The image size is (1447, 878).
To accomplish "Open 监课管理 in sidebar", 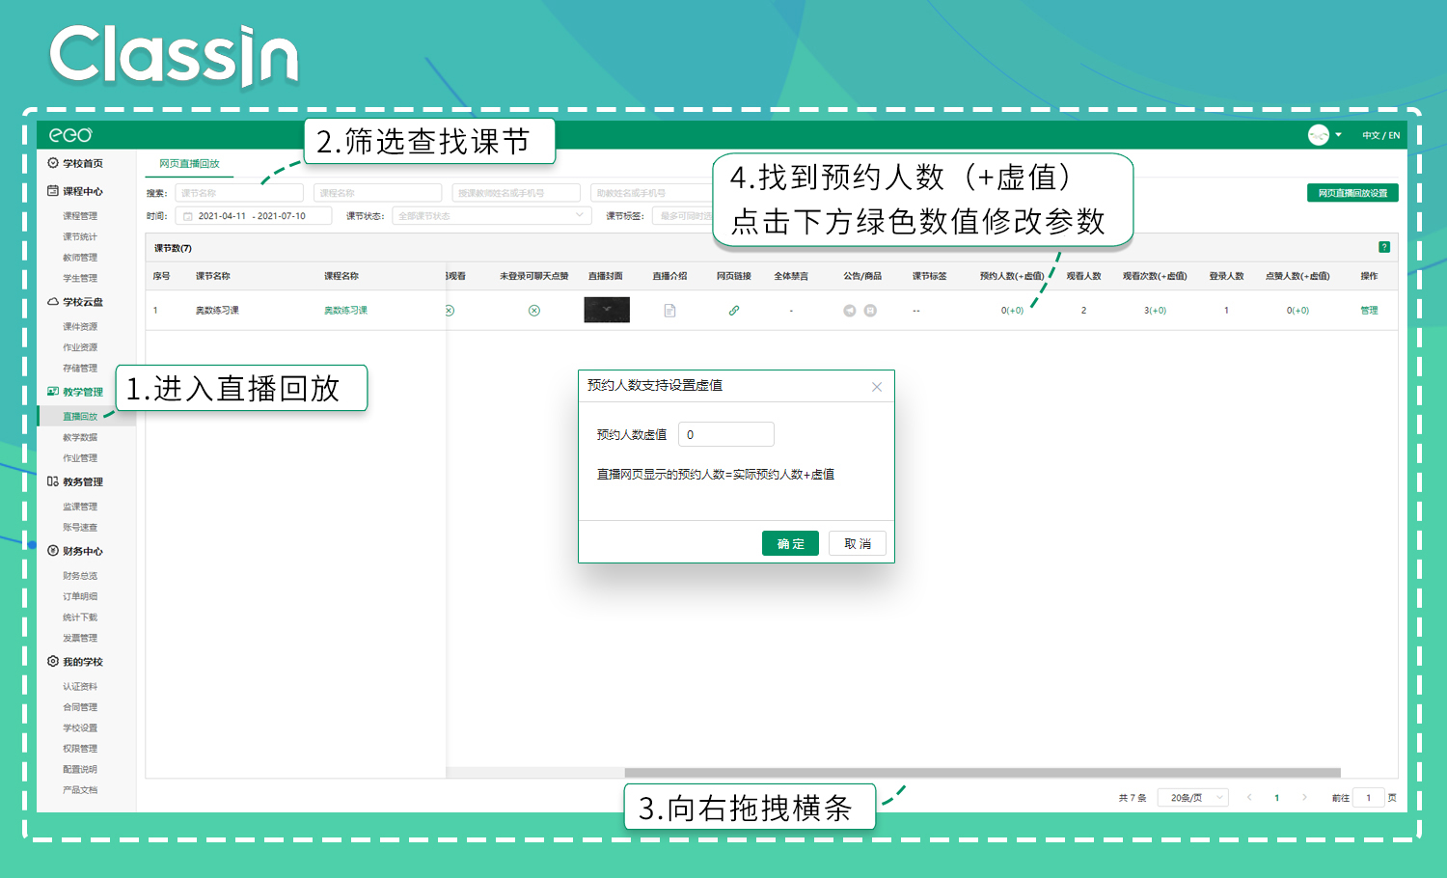I will (80, 507).
